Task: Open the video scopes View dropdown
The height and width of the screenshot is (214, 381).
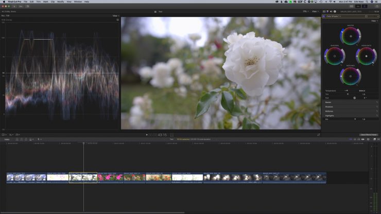Action: coord(115,16)
